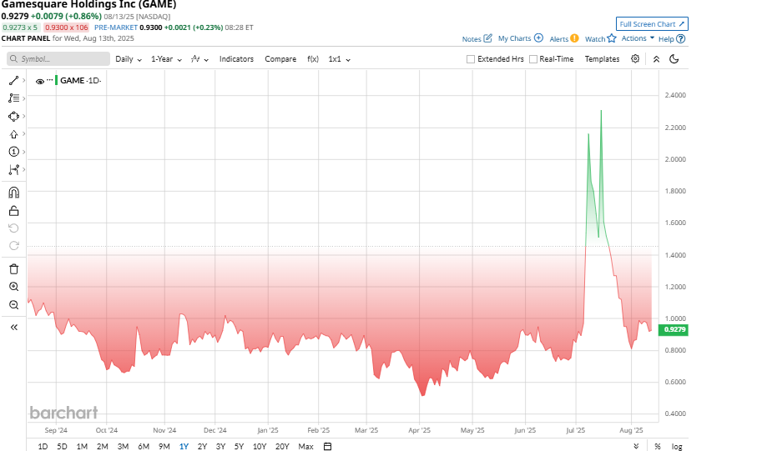The height and width of the screenshot is (451, 767).
Task: Open the Daily frequency dropdown
Action: tap(129, 59)
